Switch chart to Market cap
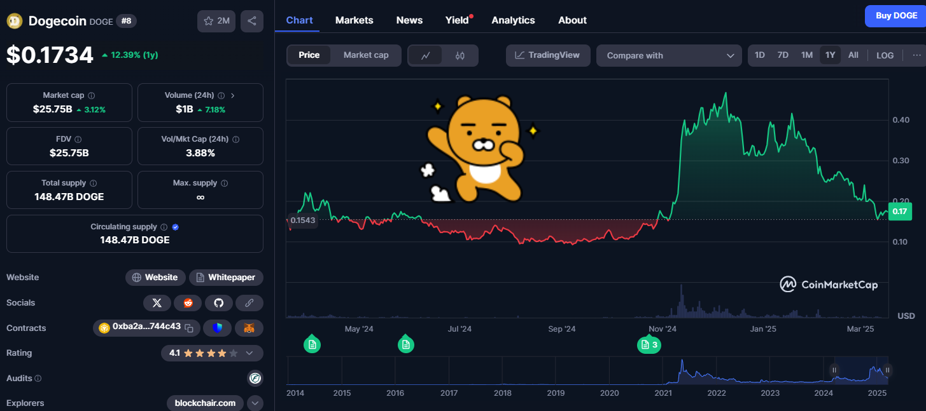The width and height of the screenshot is (926, 411). [x=366, y=55]
